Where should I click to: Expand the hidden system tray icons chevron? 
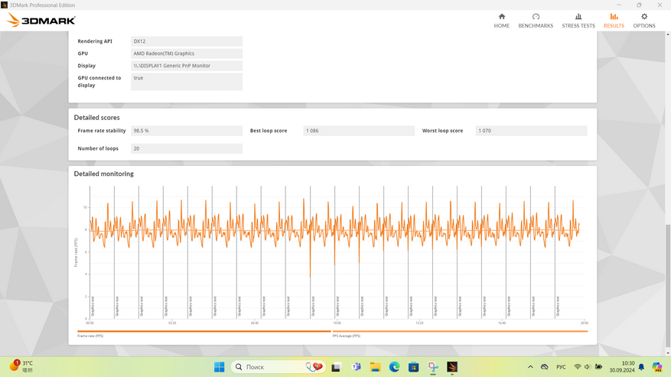(x=530, y=367)
